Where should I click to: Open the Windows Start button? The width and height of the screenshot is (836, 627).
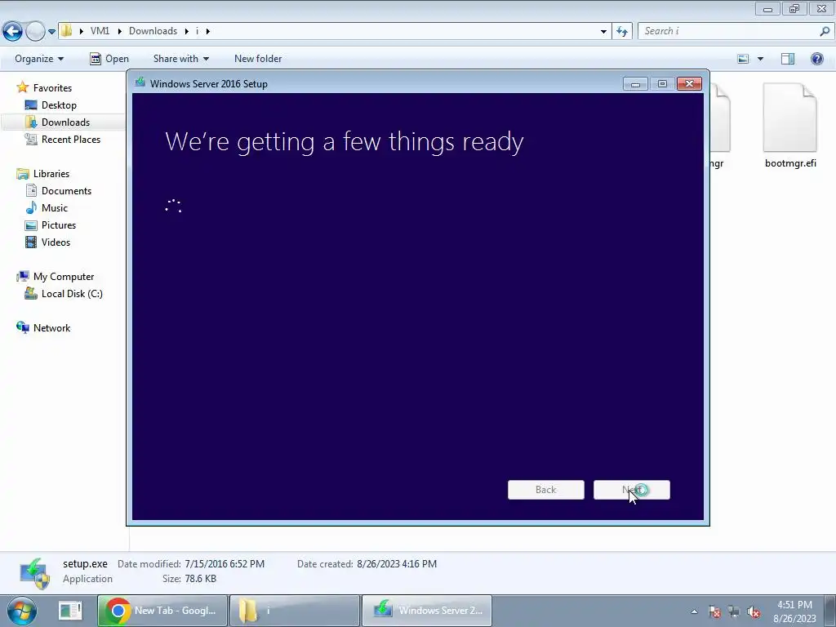21,611
